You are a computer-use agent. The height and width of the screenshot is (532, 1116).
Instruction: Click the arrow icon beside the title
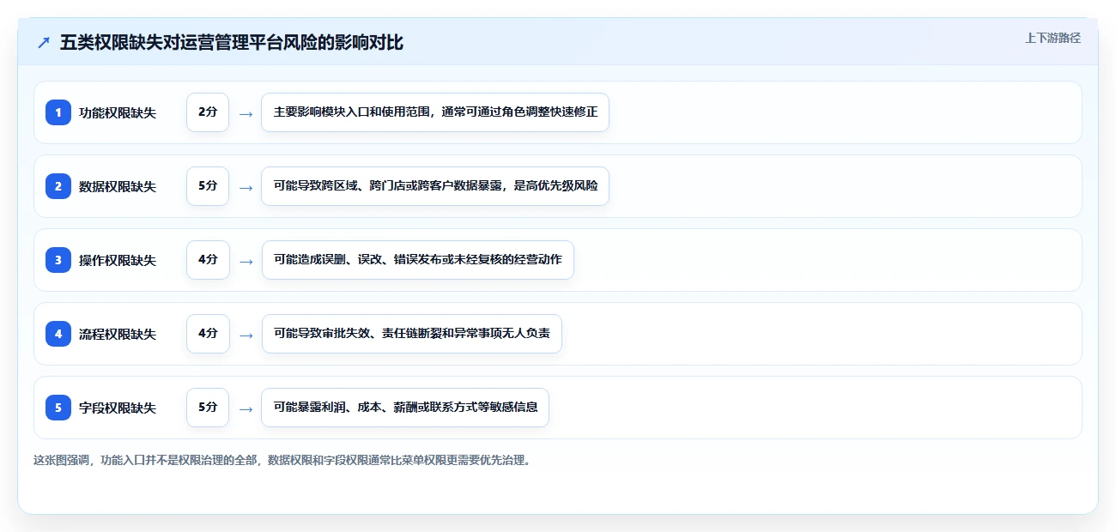click(x=44, y=42)
